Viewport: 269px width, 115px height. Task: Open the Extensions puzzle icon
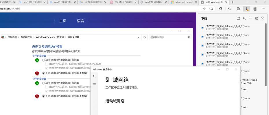221,9
